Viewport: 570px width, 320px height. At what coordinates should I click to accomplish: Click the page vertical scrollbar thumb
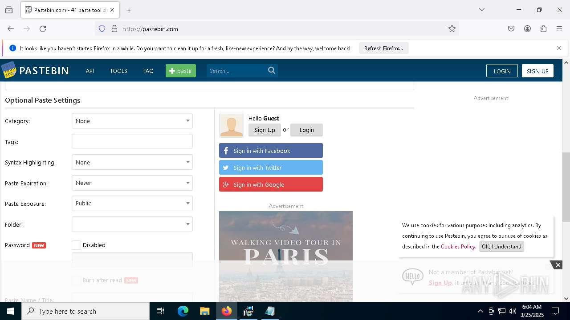(x=566, y=187)
